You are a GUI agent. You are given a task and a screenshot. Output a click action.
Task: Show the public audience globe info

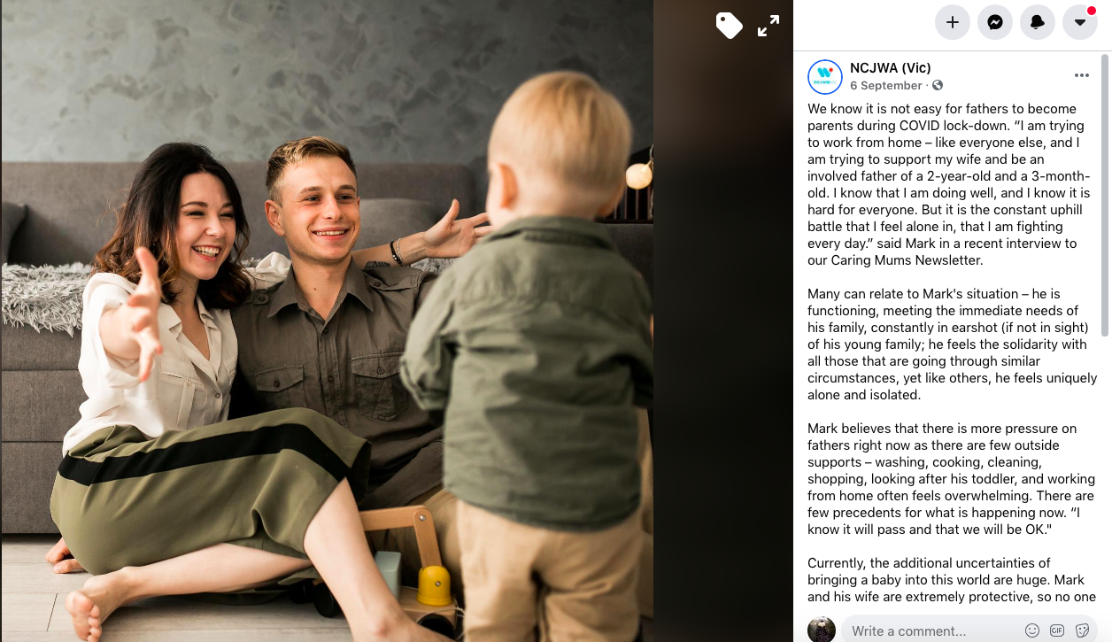click(x=938, y=86)
